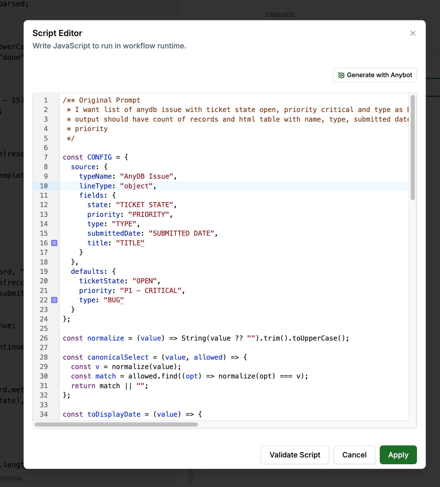440x487 pixels.
Task: Open Generate with Anybot assistant
Action: coord(375,75)
